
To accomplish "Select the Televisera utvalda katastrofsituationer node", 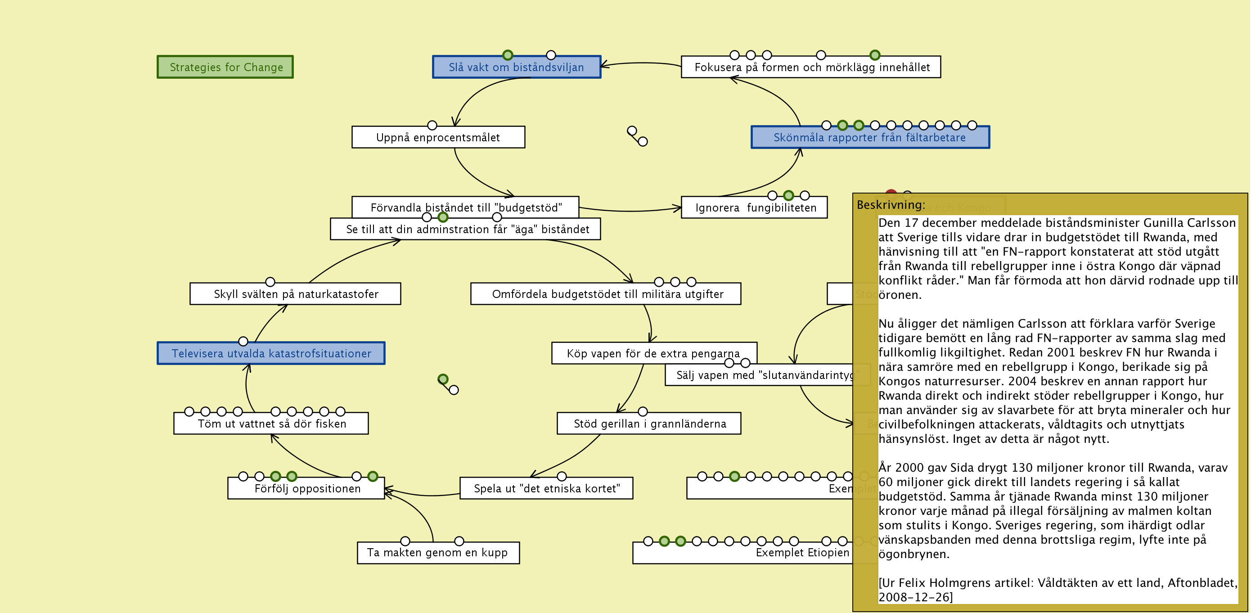I will coord(270,354).
